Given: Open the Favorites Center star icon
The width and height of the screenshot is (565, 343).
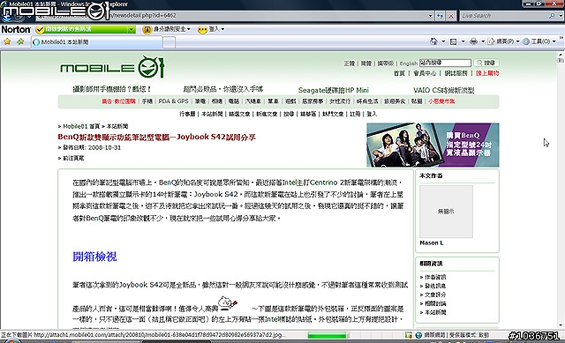Looking at the screenshot, I should click(7, 41).
